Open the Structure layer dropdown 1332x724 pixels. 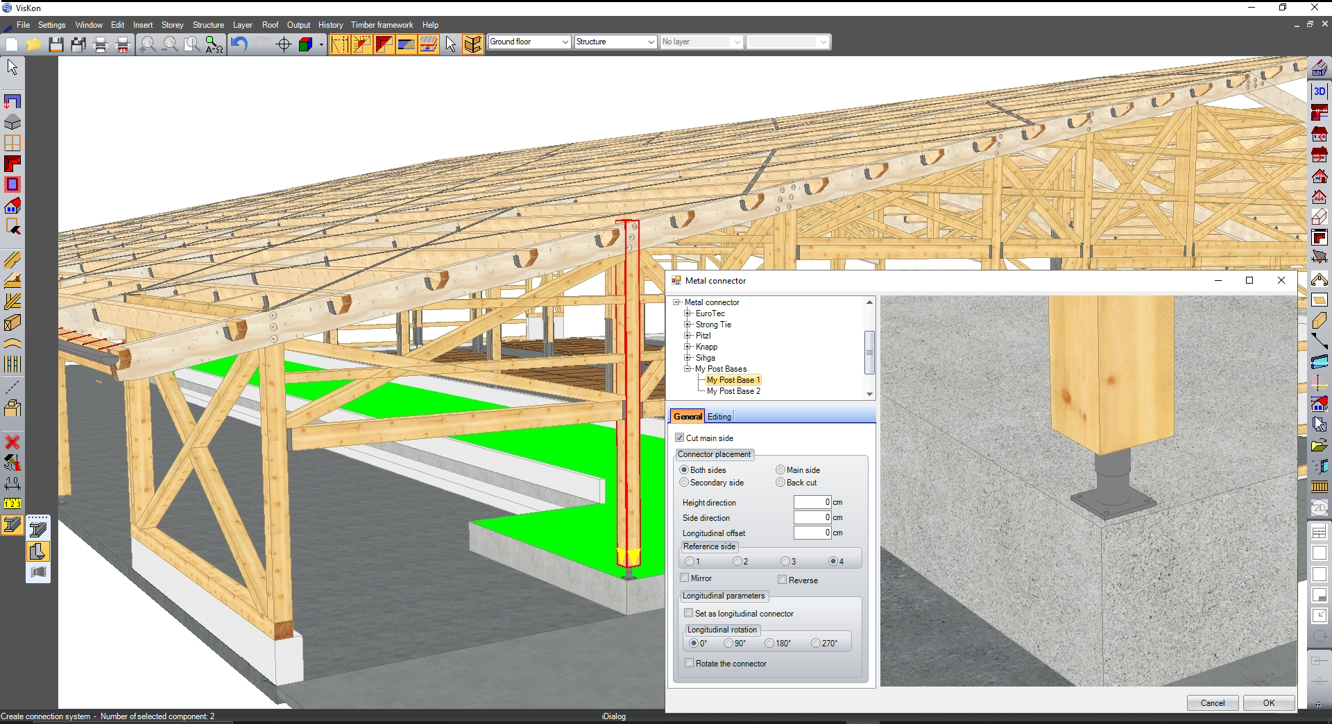[x=651, y=42]
